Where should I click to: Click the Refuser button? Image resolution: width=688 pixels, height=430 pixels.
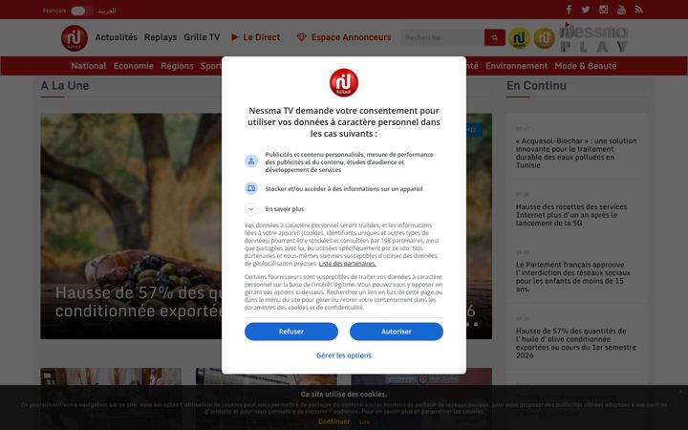[x=291, y=332]
